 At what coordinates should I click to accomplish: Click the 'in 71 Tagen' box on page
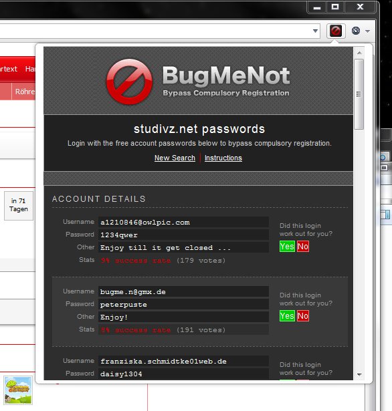(19, 205)
